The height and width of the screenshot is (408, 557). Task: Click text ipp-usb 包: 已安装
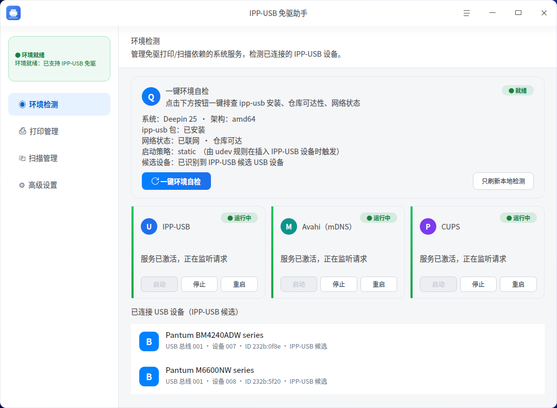[x=173, y=129]
